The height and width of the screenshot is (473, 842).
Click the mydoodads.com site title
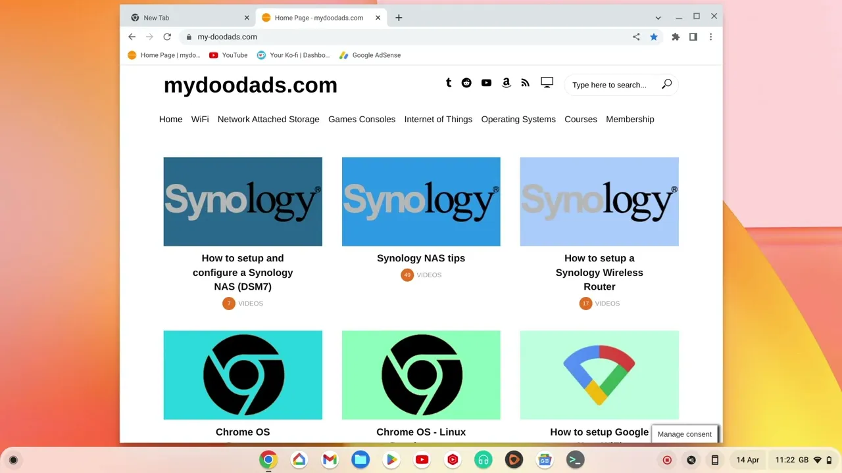251,85
